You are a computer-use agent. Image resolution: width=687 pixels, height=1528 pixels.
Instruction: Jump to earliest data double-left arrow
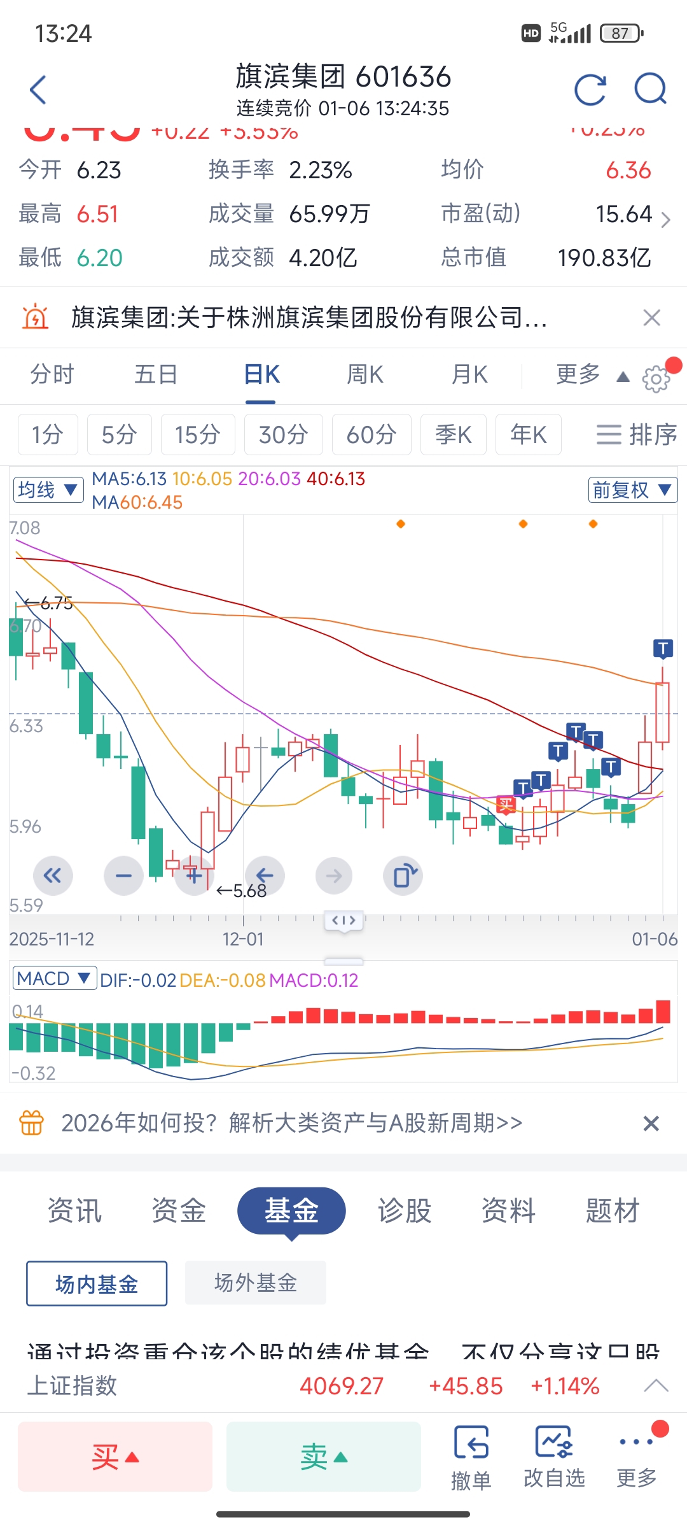tap(53, 876)
